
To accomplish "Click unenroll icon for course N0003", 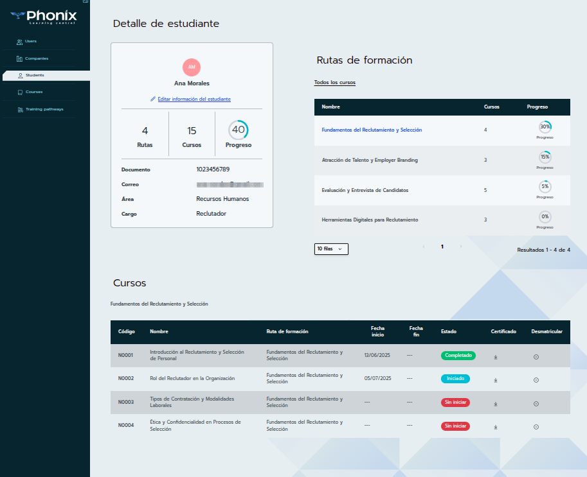I will click(x=536, y=404).
